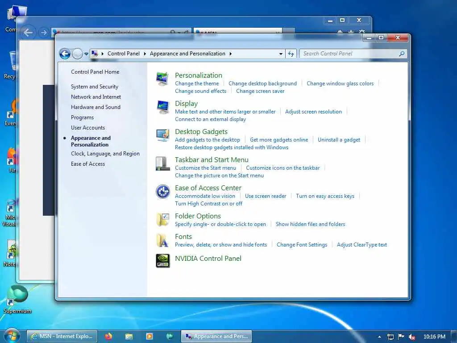Open the Windows Start button
Image resolution: width=457 pixels, height=343 pixels.
[x=12, y=336]
